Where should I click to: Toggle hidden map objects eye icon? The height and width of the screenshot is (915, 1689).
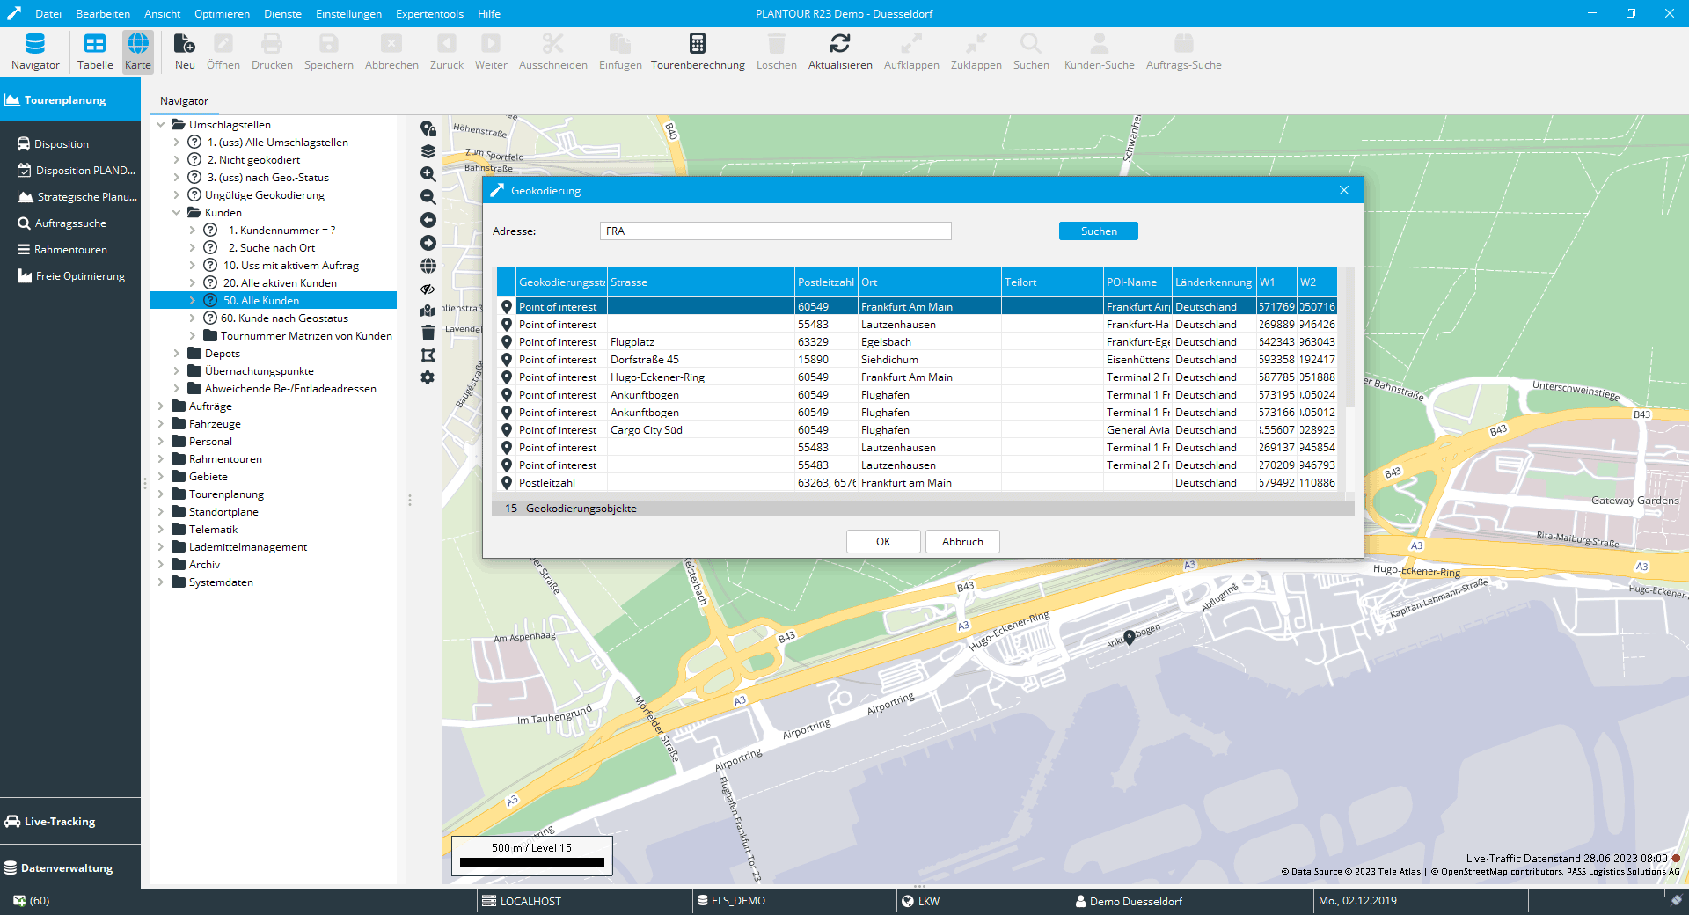tap(428, 289)
